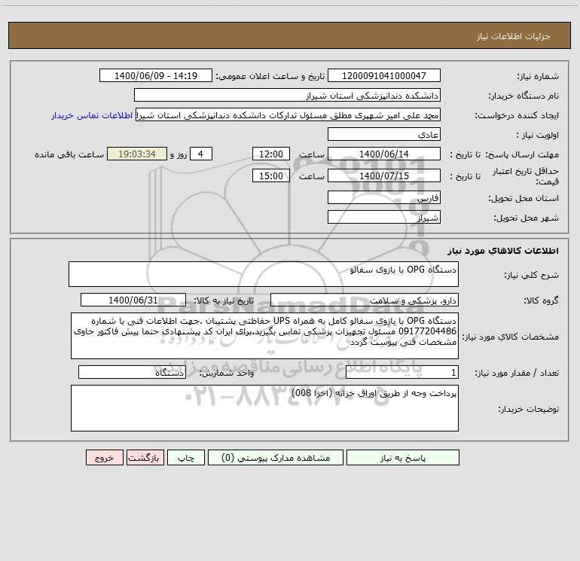This screenshot has height=561, width=580.
Task: Click the validity hour field 15:00
Action: coord(270,175)
